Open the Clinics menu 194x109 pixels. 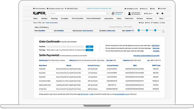(119, 19)
